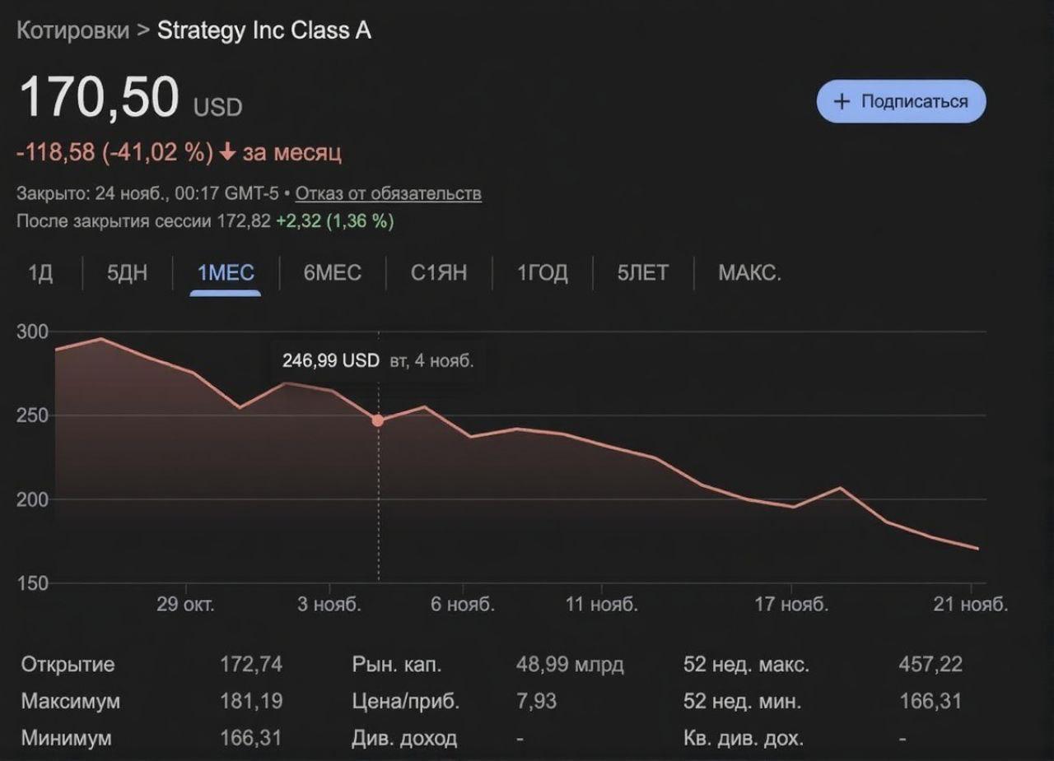Image resolution: width=1054 pixels, height=761 pixels.
Task: Click the Подписаться follow button
Action: click(901, 101)
